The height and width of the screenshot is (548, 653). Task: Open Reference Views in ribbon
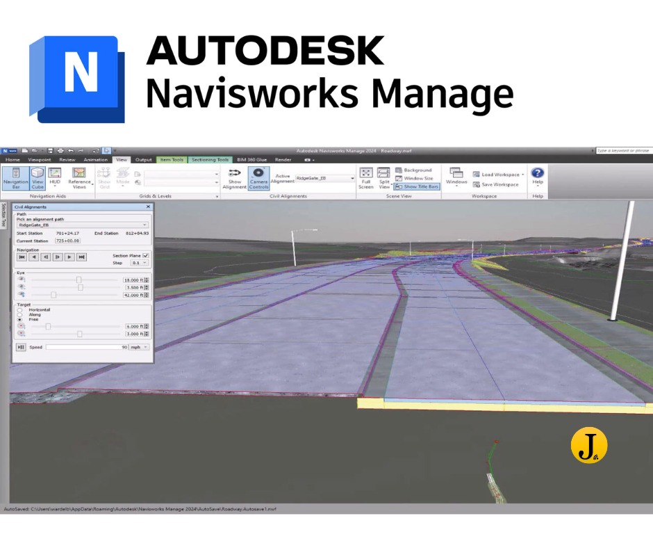tap(80, 178)
